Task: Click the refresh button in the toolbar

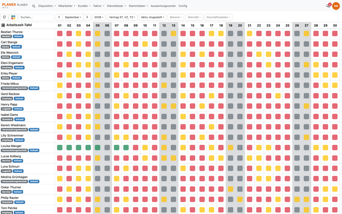Action: click(x=5, y=17)
